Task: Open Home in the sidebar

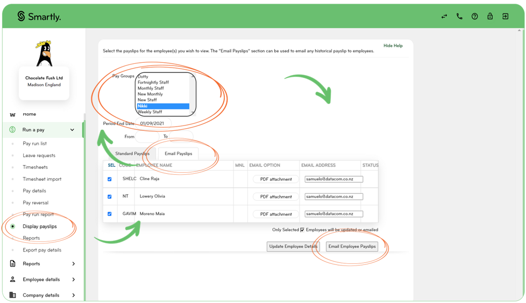Action: point(29,114)
